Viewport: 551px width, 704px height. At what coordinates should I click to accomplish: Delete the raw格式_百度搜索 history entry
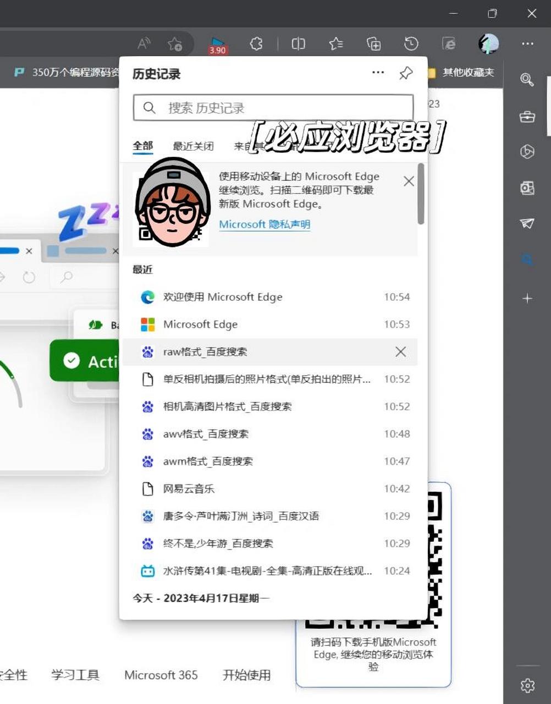pos(401,351)
